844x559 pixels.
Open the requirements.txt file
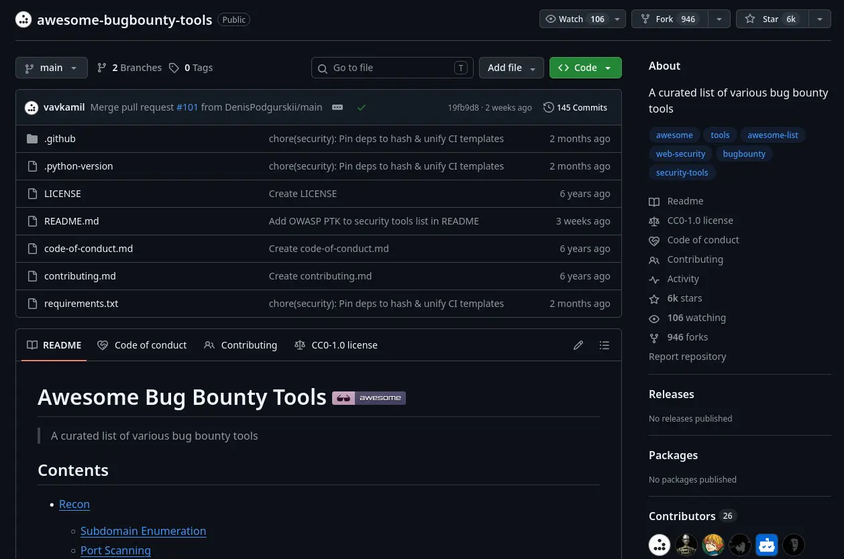tap(81, 304)
